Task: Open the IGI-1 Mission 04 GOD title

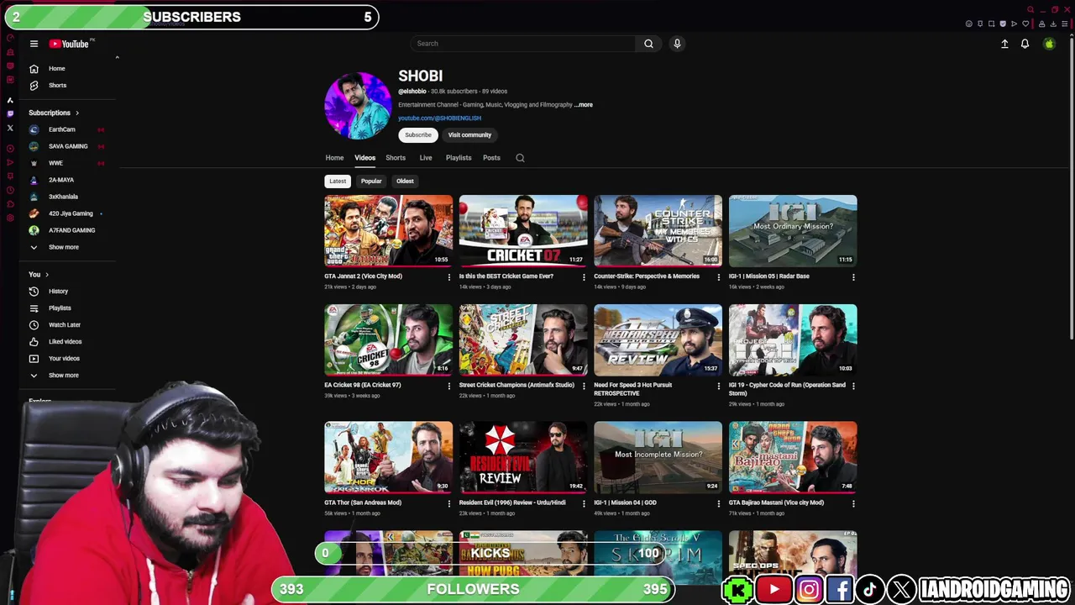Action: click(626, 502)
